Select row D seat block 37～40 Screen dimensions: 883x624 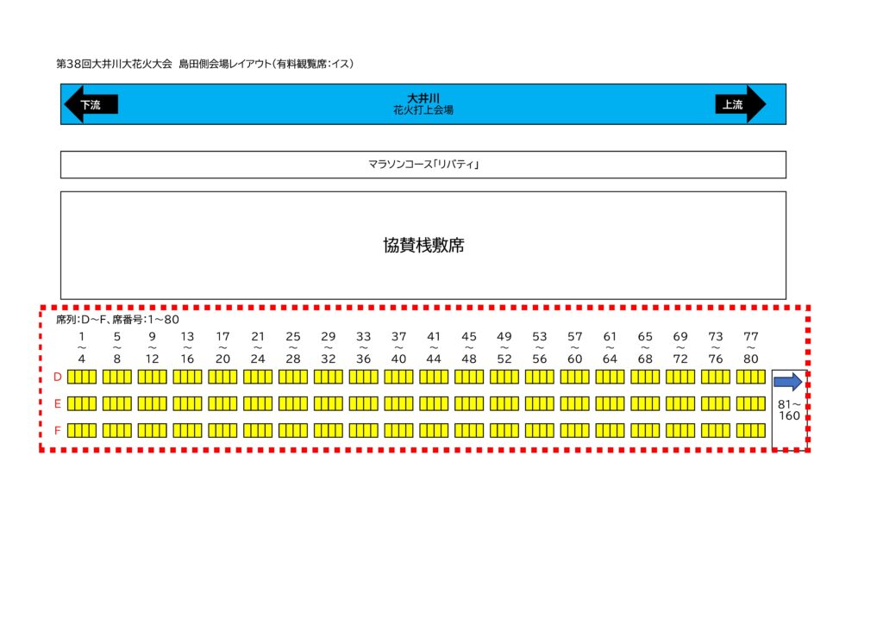coord(398,377)
